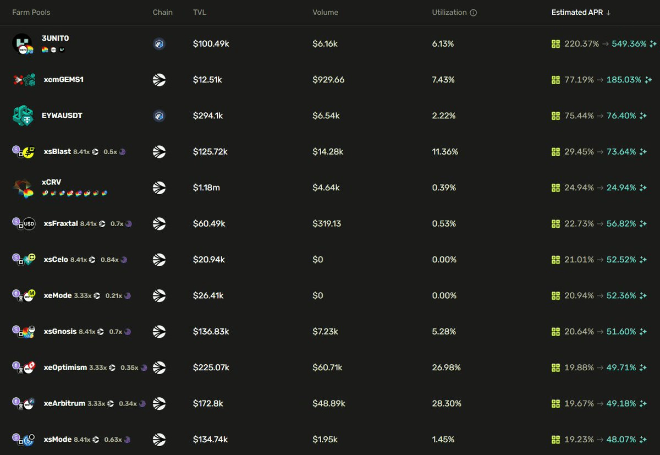Screen dimensions: 660x455
Task: Click the 52.52% boosted APR for xsCelo
Action: click(x=621, y=260)
